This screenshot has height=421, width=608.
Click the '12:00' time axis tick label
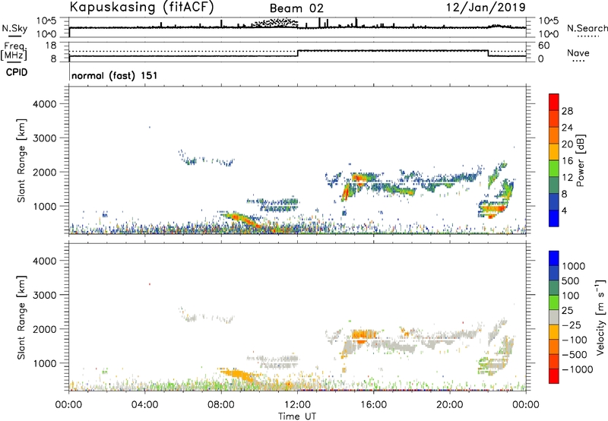[x=297, y=405]
